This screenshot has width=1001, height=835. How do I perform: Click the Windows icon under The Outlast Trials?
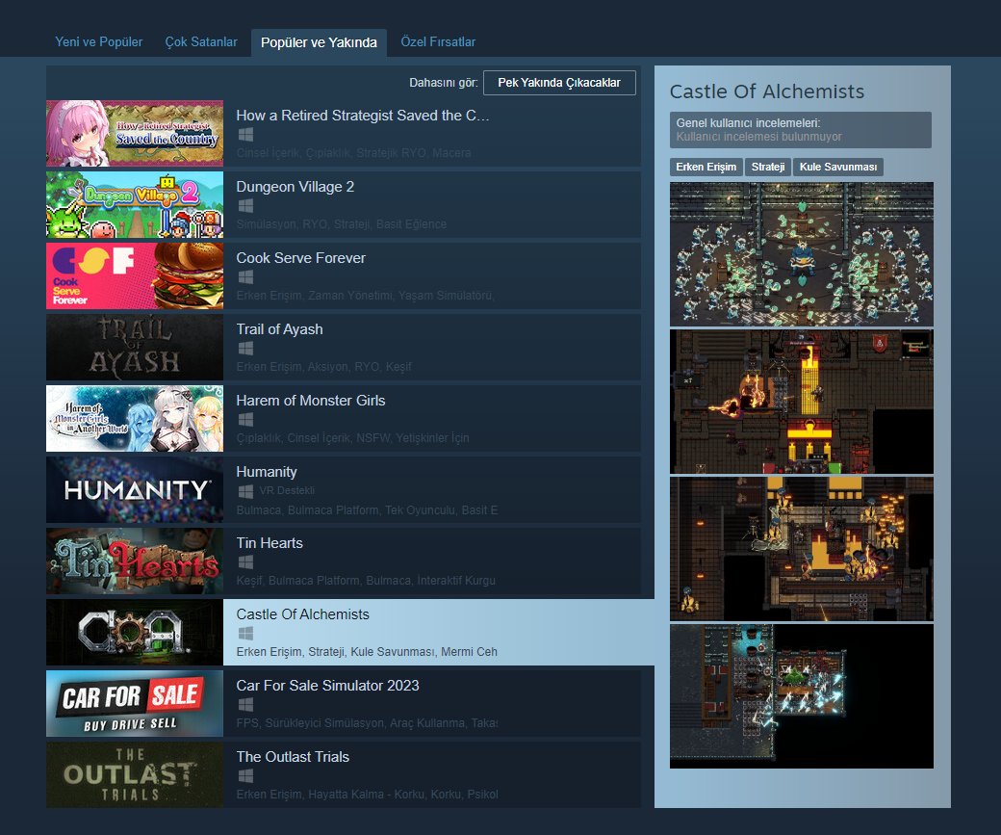click(x=245, y=775)
